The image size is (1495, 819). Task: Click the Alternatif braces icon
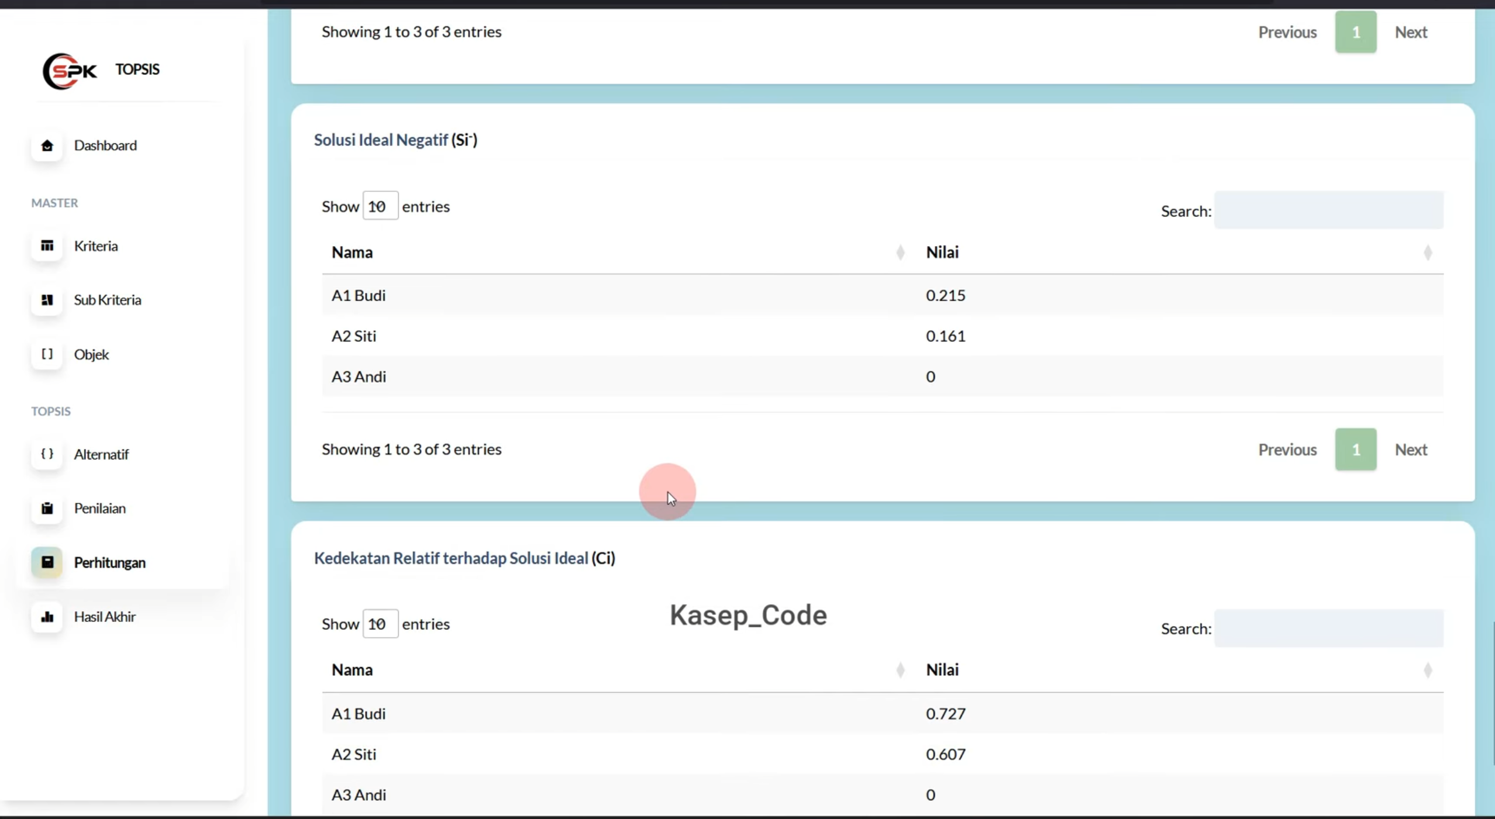[47, 454]
